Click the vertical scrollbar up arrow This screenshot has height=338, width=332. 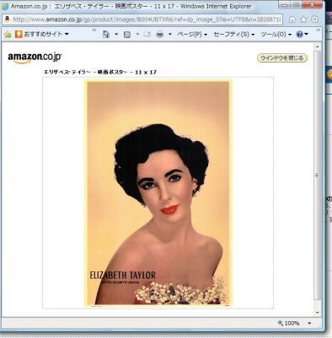coord(317,46)
